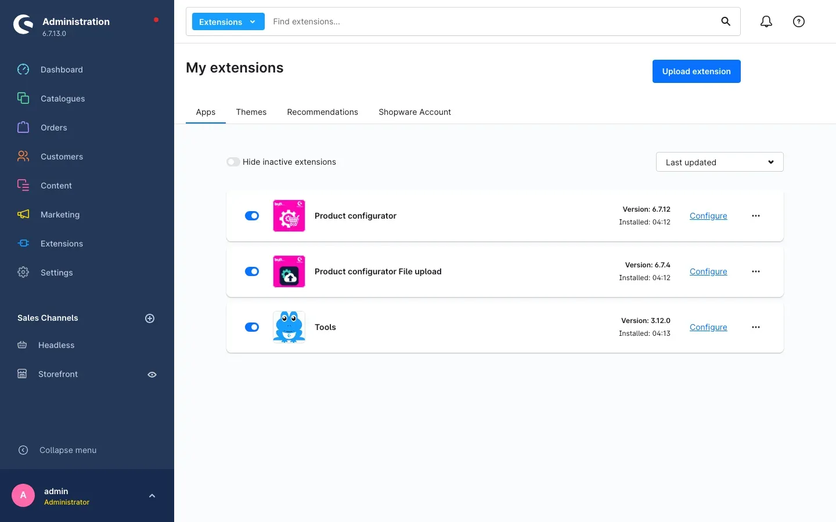Click the My extensions heading
The width and height of the screenshot is (836, 522).
(x=235, y=68)
